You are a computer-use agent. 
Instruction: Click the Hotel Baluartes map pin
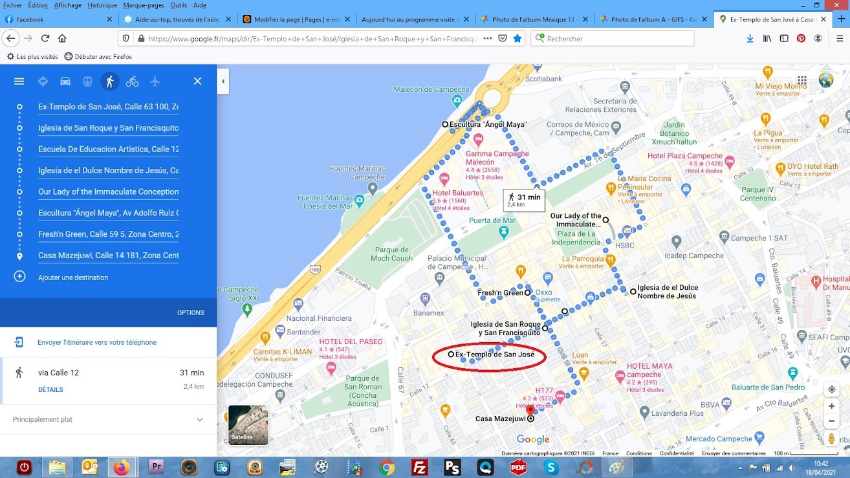[x=444, y=179]
